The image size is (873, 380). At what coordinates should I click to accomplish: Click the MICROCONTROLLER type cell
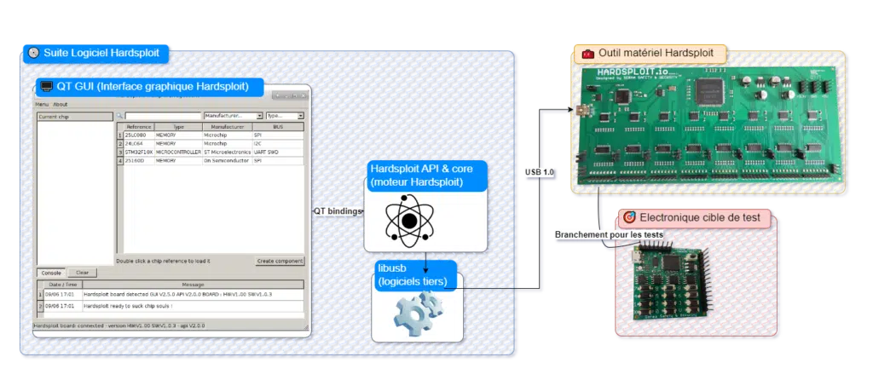(178, 152)
